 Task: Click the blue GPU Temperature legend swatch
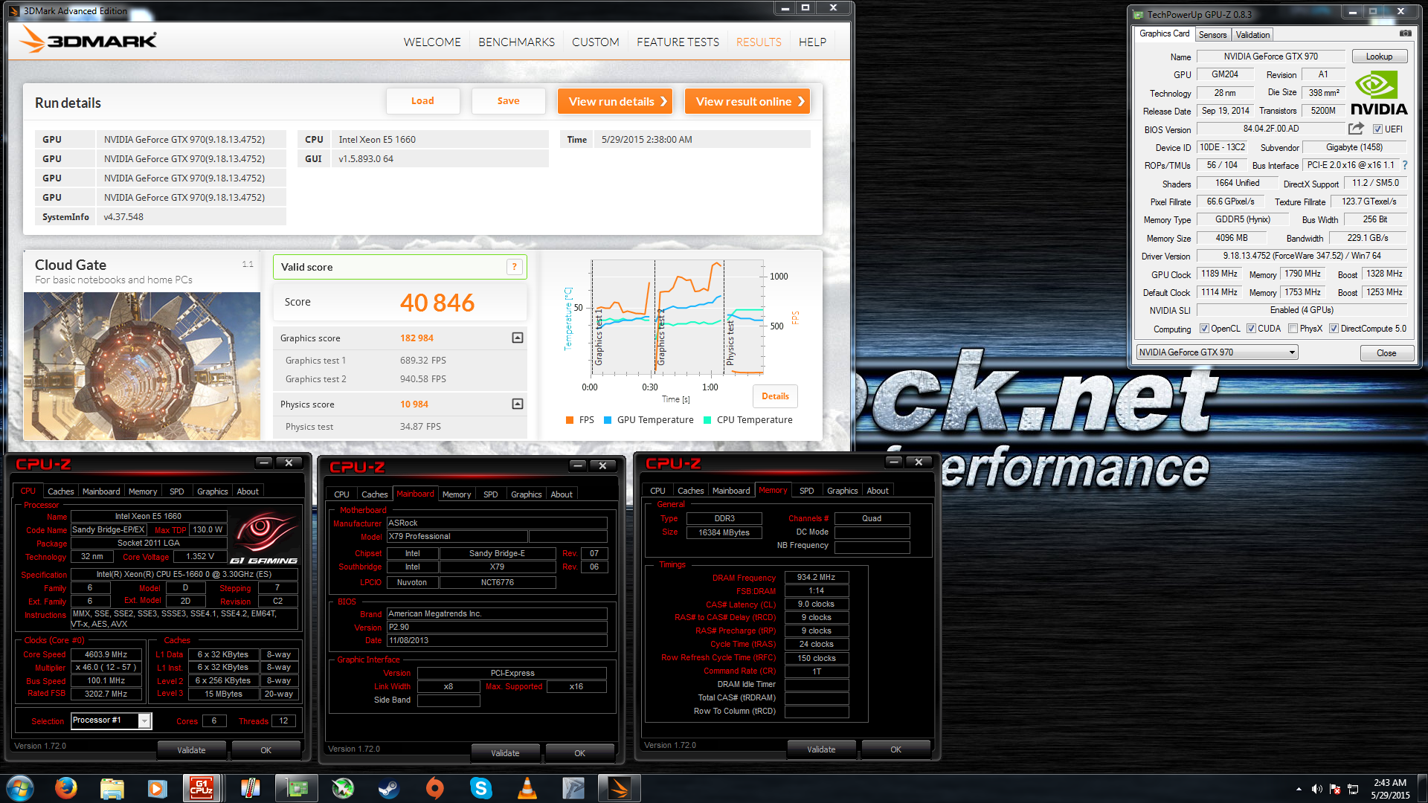click(x=608, y=420)
